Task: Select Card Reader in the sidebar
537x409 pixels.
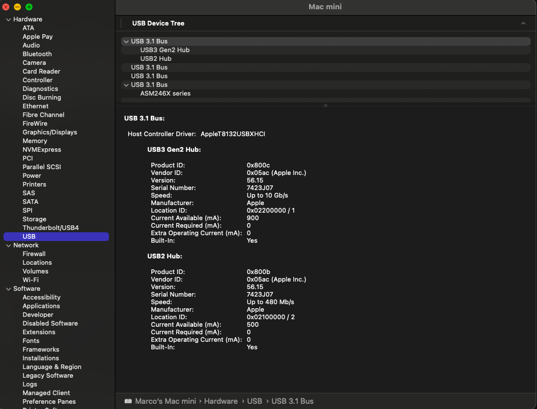Action: (x=41, y=71)
